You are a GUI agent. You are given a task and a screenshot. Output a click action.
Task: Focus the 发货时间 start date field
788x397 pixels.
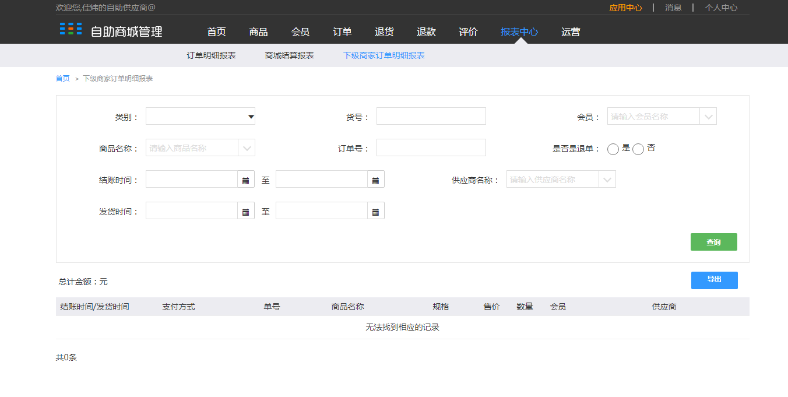coord(192,211)
